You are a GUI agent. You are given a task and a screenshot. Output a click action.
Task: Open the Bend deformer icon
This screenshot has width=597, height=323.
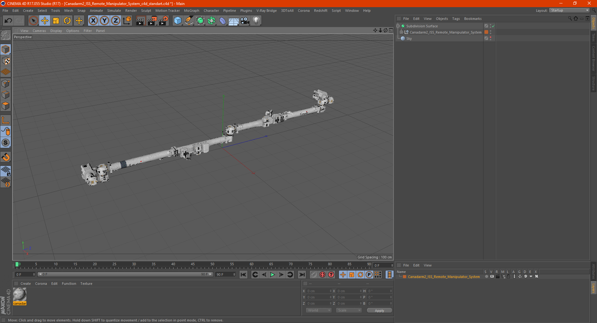(223, 21)
